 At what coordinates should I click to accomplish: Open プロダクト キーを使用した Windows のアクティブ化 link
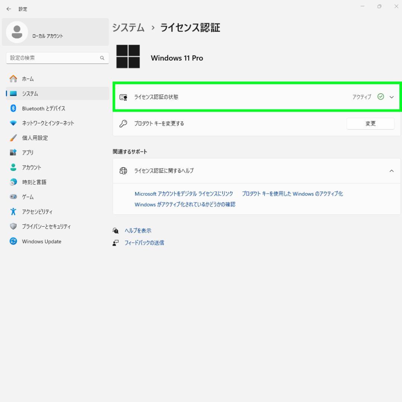292,194
